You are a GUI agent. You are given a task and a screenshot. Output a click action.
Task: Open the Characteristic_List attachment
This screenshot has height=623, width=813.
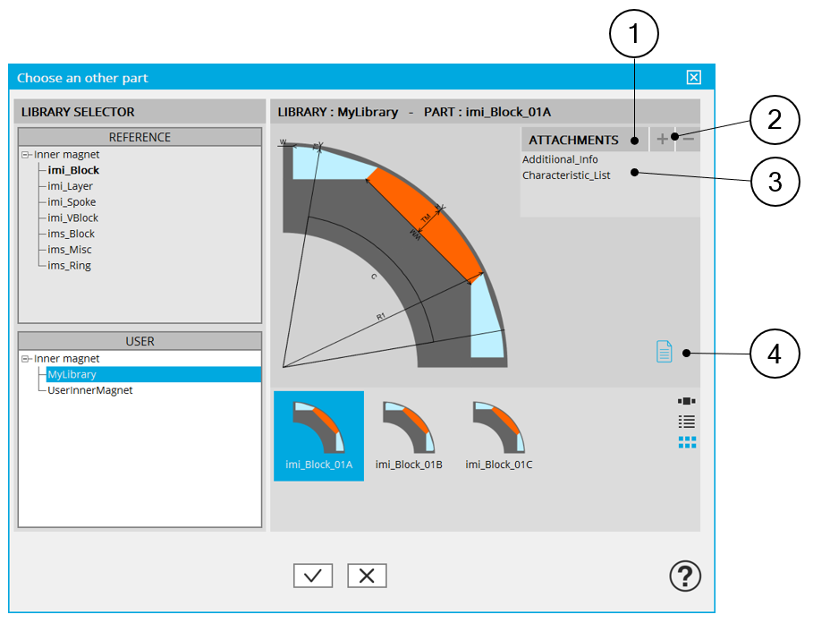click(x=566, y=175)
